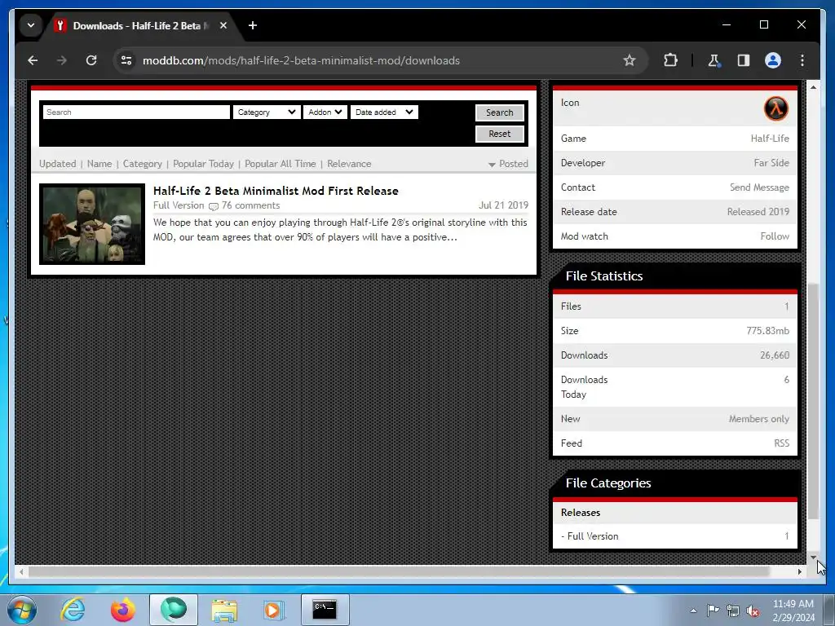Bookmark this page with the star icon
Viewport: 835px width, 626px height.
coord(630,60)
